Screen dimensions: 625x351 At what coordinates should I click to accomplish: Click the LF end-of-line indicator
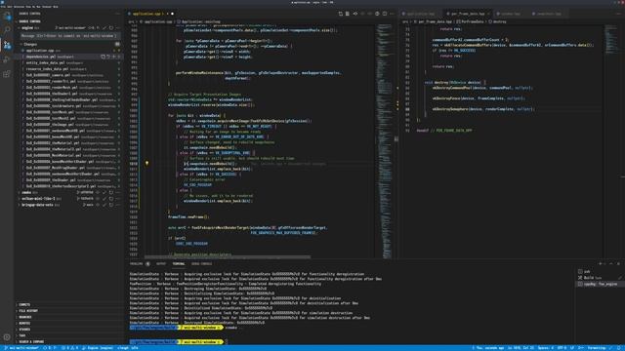[x=572, y=348]
